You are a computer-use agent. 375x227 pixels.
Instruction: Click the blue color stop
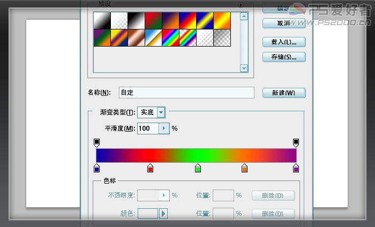(x=97, y=168)
